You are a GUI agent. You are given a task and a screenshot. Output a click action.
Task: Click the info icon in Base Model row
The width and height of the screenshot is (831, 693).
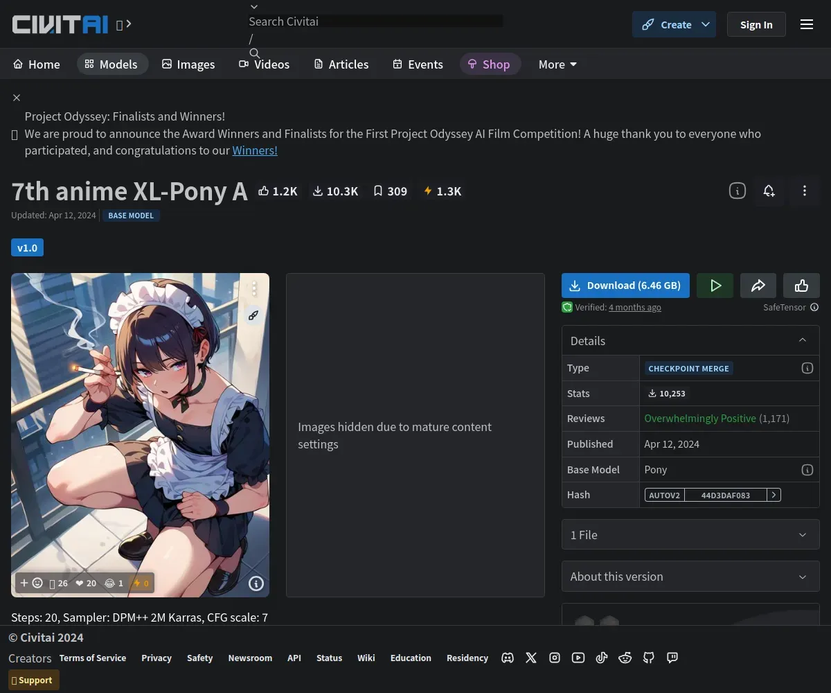click(807, 470)
